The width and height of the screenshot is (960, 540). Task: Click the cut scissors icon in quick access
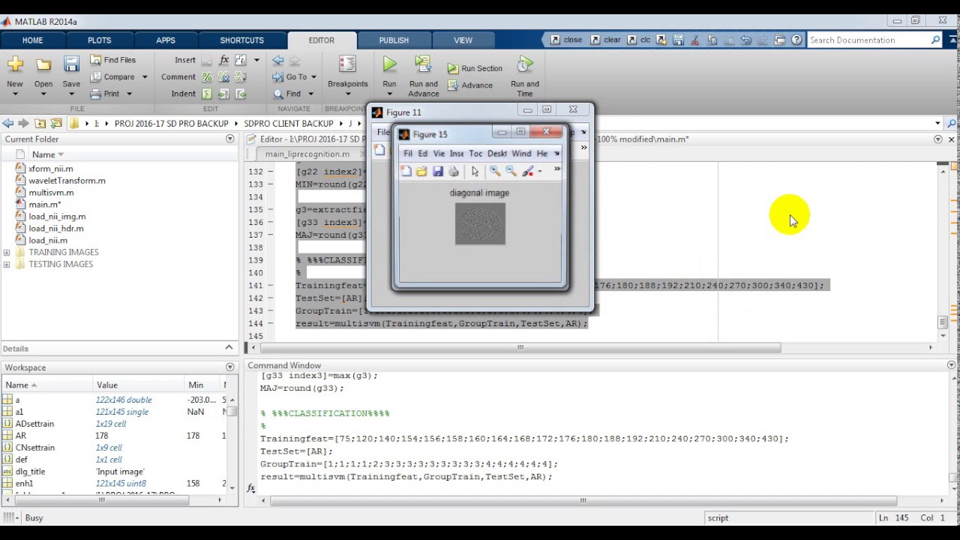coord(695,40)
